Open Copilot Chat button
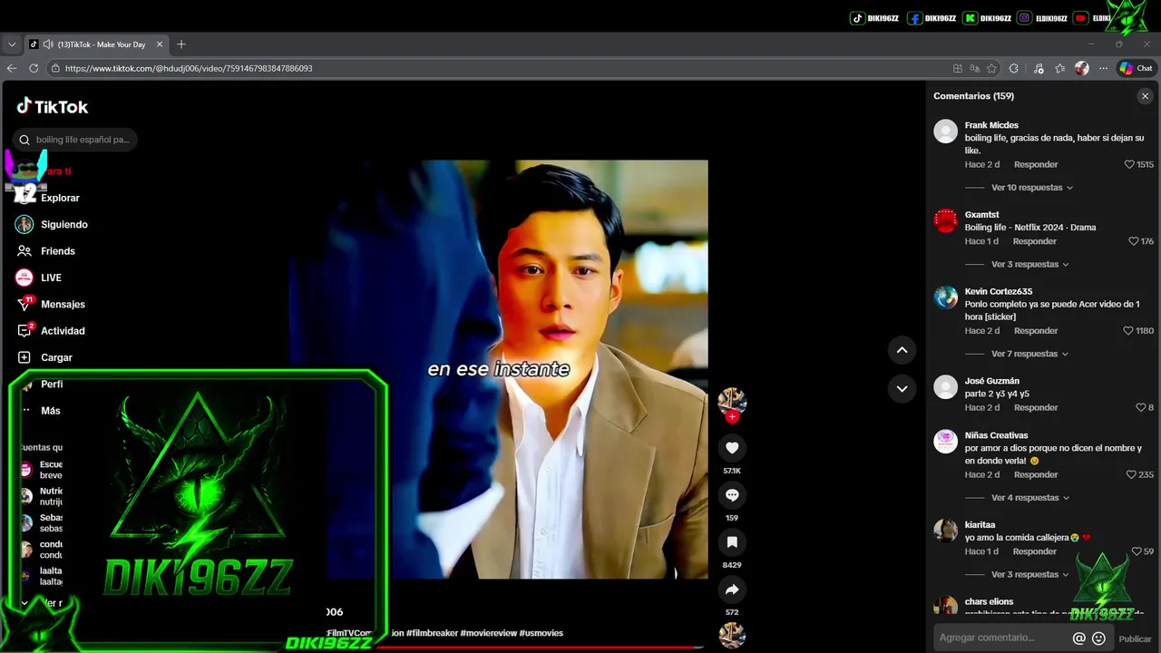Screen dimensions: 1161x653 point(1136,68)
